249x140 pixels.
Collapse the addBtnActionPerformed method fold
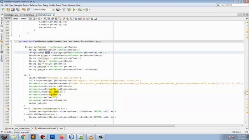pos(11,42)
